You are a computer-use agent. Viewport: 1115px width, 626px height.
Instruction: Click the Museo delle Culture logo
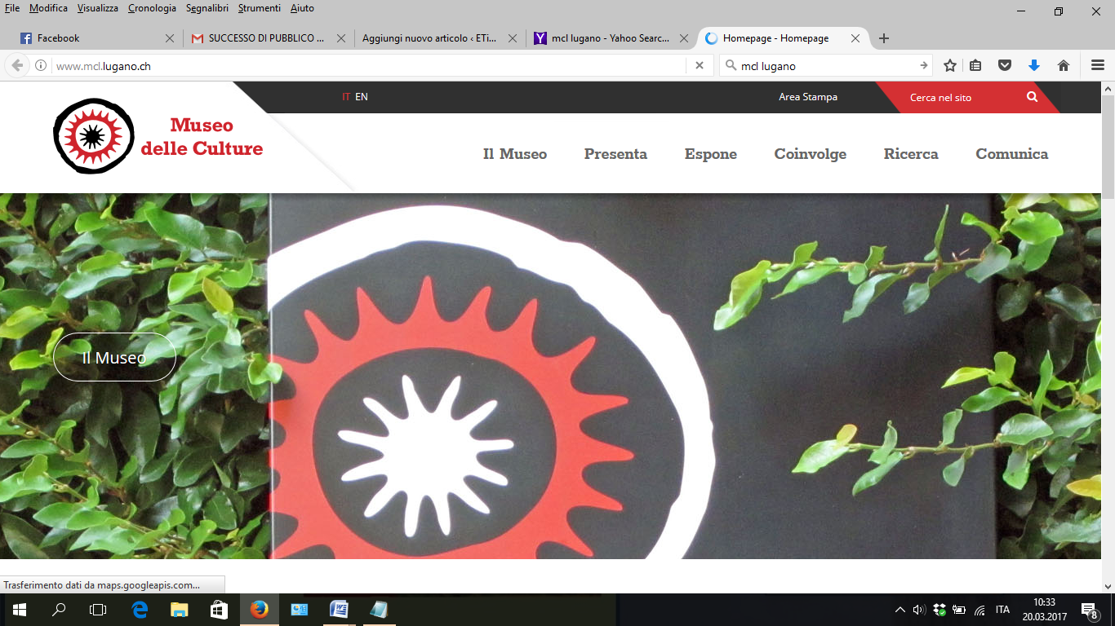pyautogui.click(x=158, y=137)
